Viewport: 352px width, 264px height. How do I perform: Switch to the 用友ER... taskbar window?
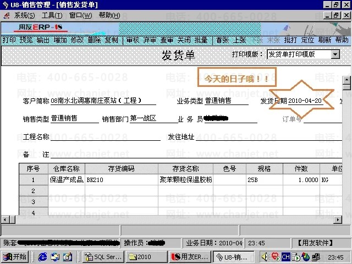pyautogui.click(x=190, y=257)
